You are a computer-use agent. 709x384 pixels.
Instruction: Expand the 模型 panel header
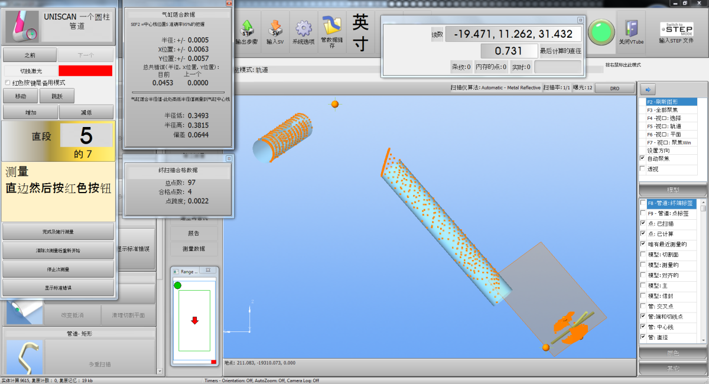(x=672, y=190)
